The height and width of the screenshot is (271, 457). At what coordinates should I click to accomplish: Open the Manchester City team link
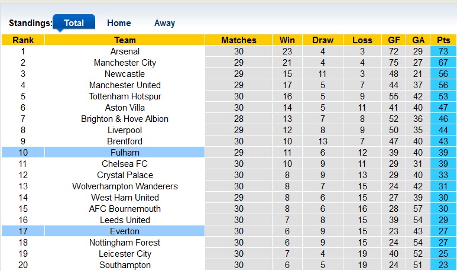[125, 63]
